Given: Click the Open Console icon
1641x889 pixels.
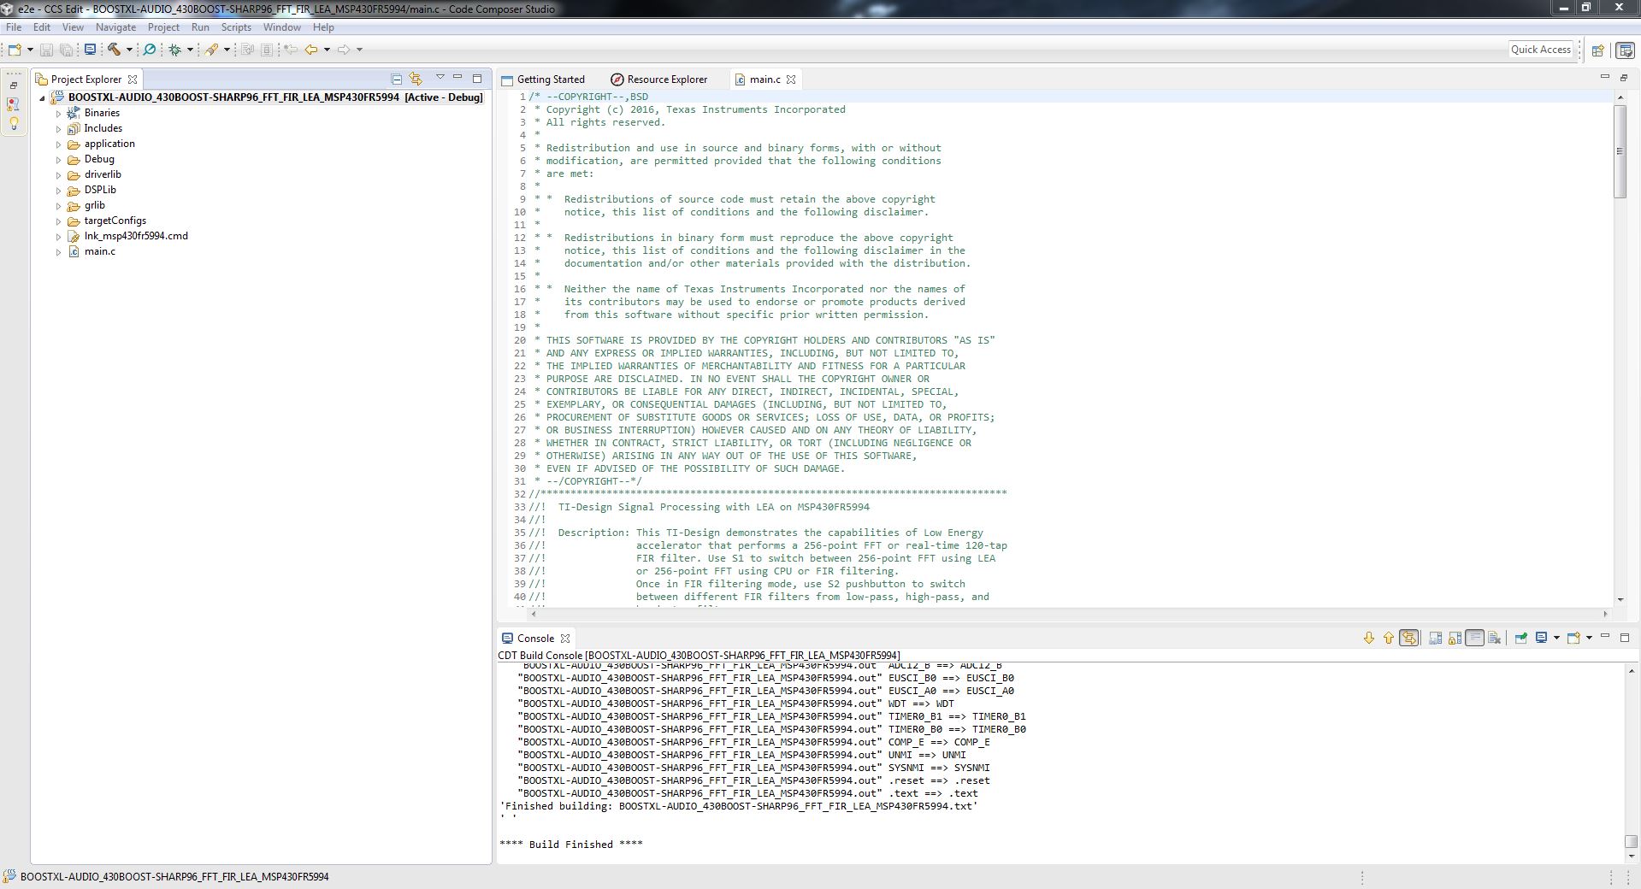Looking at the screenshot, I should [1573, 638].
